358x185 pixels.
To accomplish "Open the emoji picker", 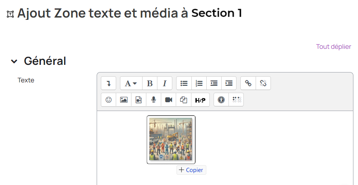I will click(109, 100).
